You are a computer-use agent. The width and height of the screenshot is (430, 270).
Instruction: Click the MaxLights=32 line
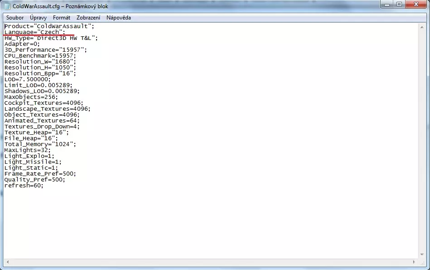point(28,150)
